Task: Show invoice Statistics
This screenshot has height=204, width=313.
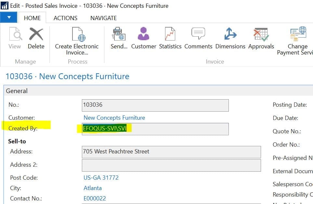Action: click(170, 38)
